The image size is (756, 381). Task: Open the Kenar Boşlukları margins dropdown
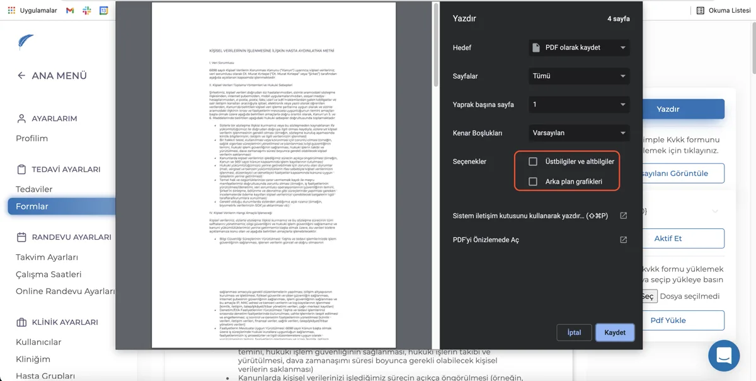tap(579, 133)
